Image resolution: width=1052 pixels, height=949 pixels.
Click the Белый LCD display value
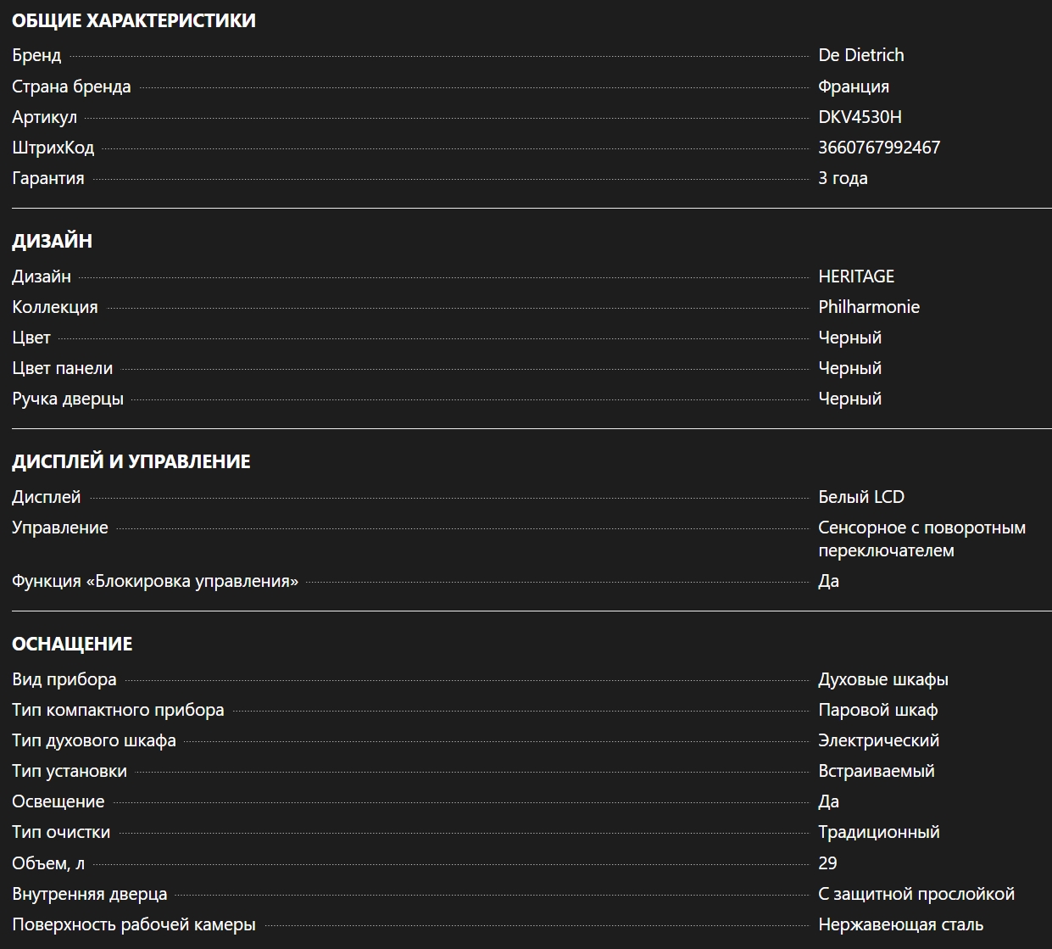860,497
